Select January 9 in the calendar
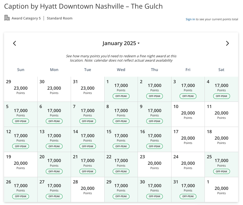The width and height of the screenshot is (243, 205). click(x=154, y=114)
